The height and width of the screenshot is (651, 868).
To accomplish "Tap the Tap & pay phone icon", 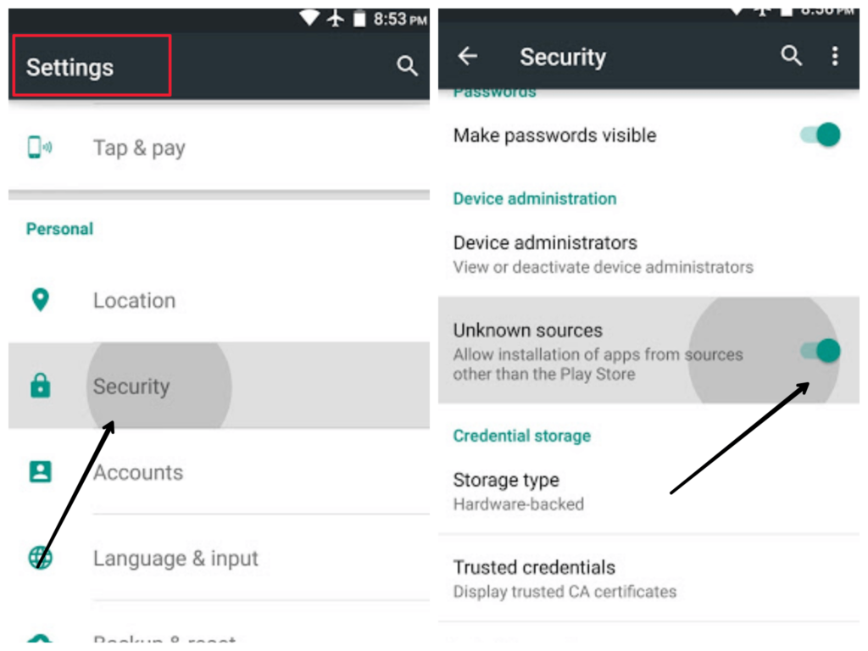I will coord(40,147).
